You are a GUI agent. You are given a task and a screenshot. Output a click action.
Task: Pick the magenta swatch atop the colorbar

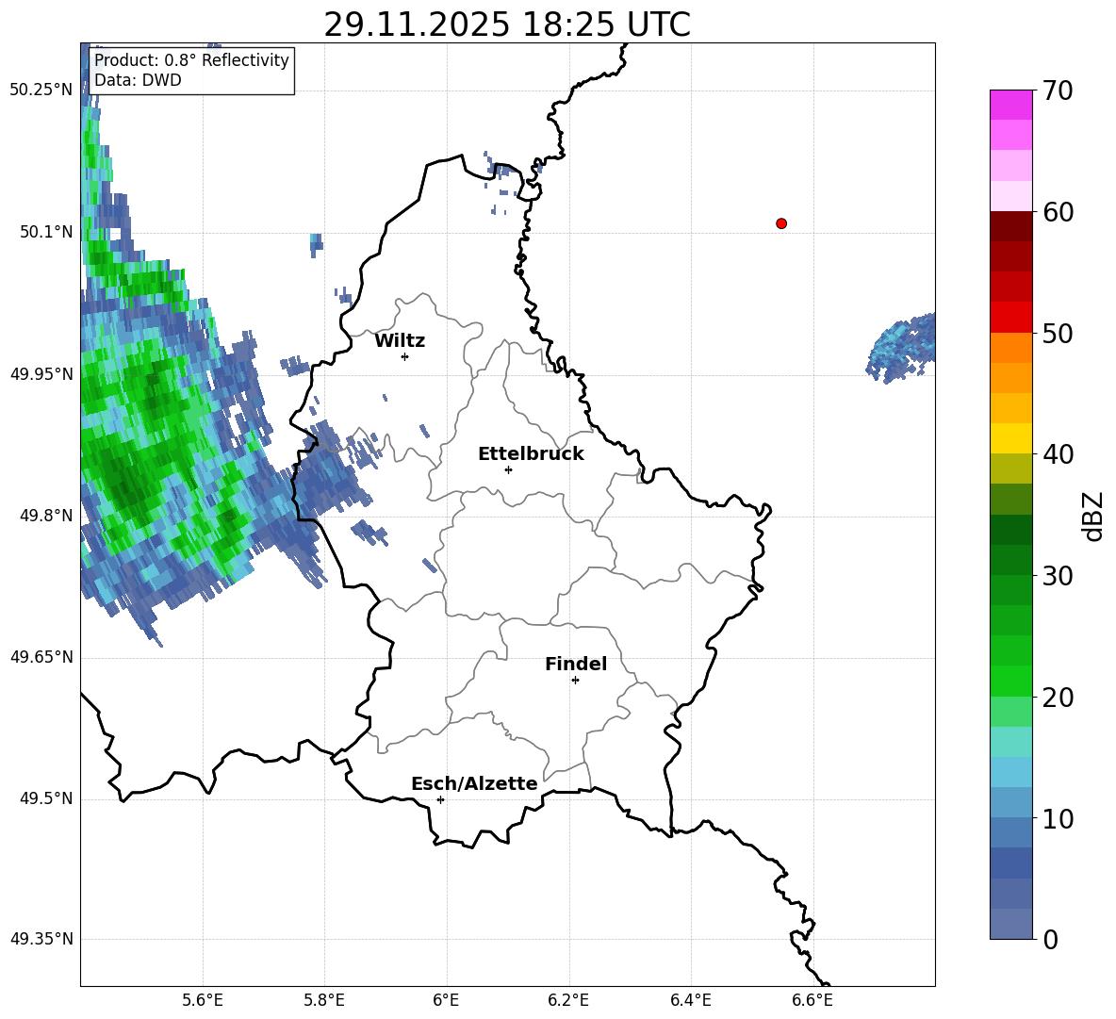pos(1010,105)
